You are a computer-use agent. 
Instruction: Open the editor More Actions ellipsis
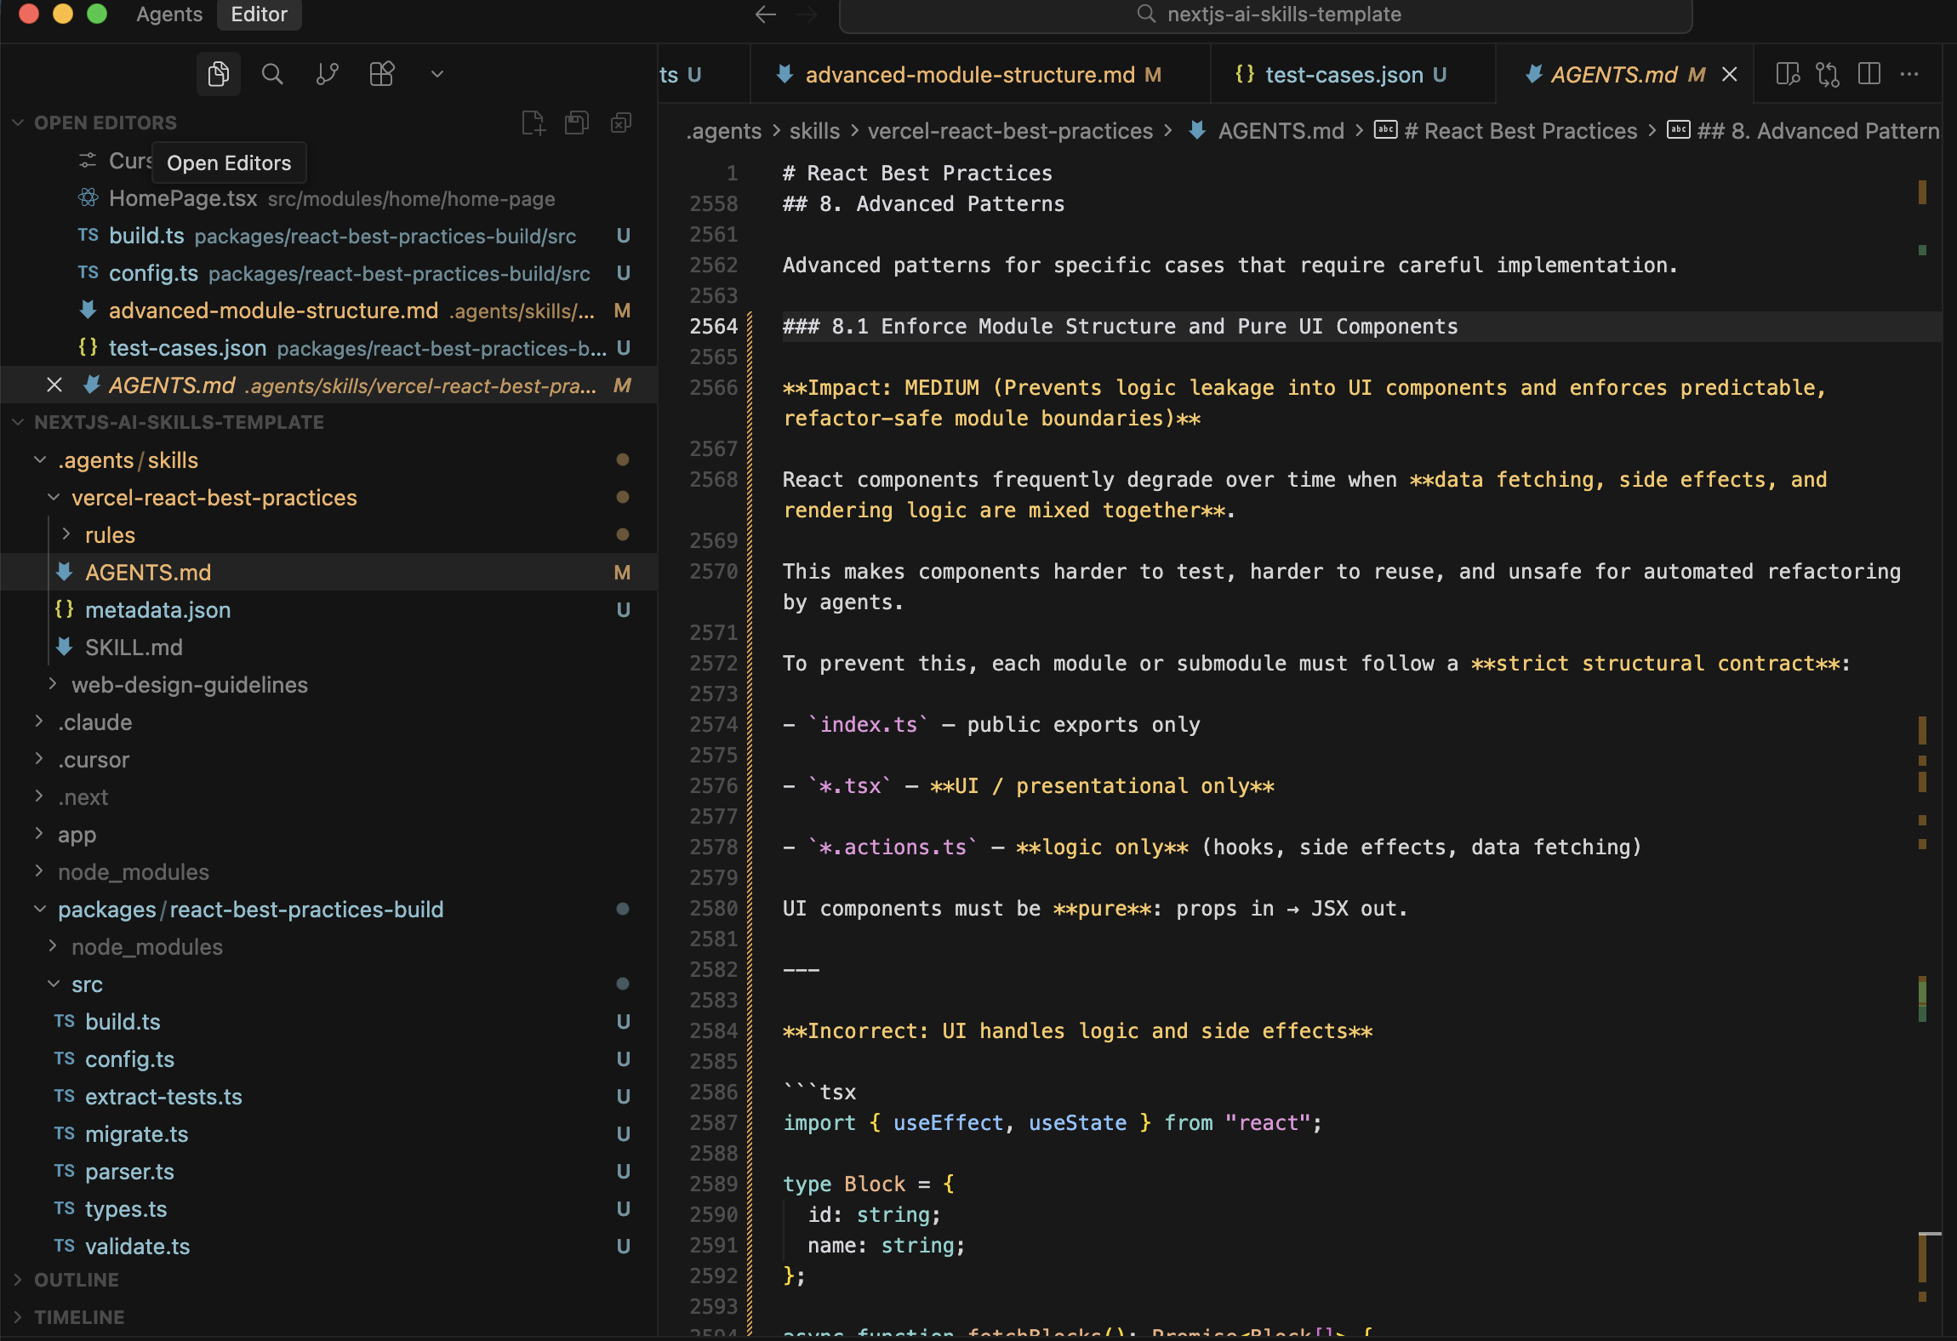tap(1909, 74)
